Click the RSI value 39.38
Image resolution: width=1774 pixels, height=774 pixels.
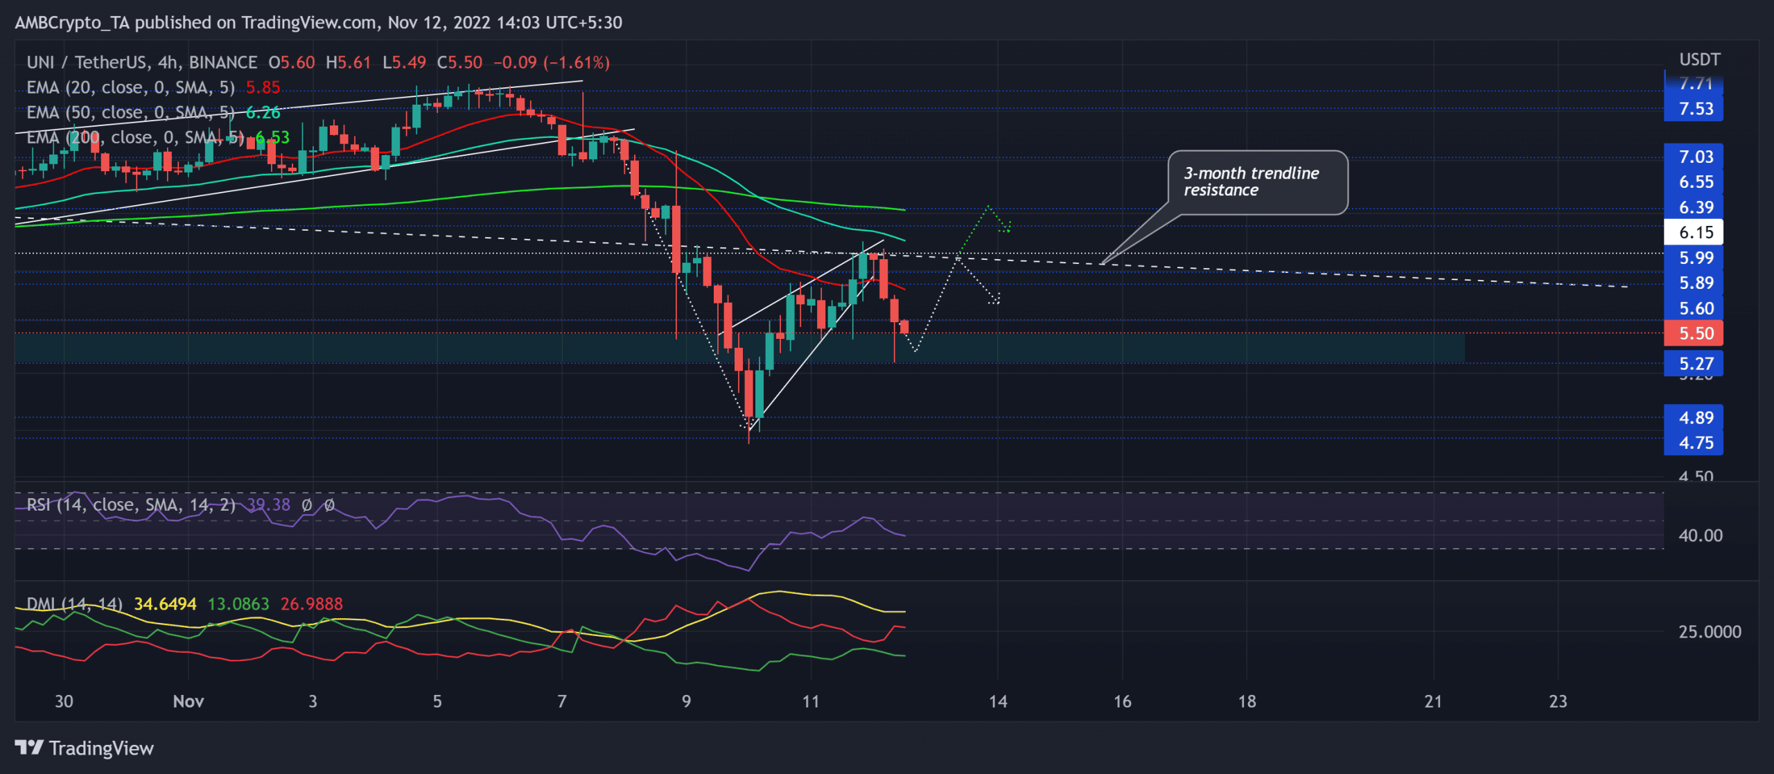269,504
